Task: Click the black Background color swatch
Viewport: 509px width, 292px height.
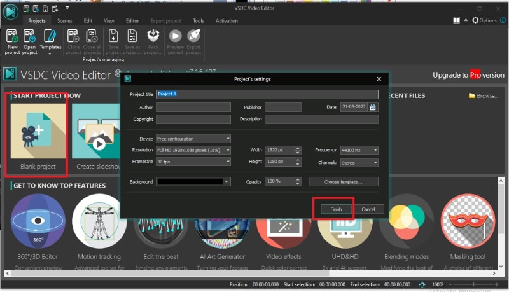Action: pyautogui.click(x=190, y=182)
